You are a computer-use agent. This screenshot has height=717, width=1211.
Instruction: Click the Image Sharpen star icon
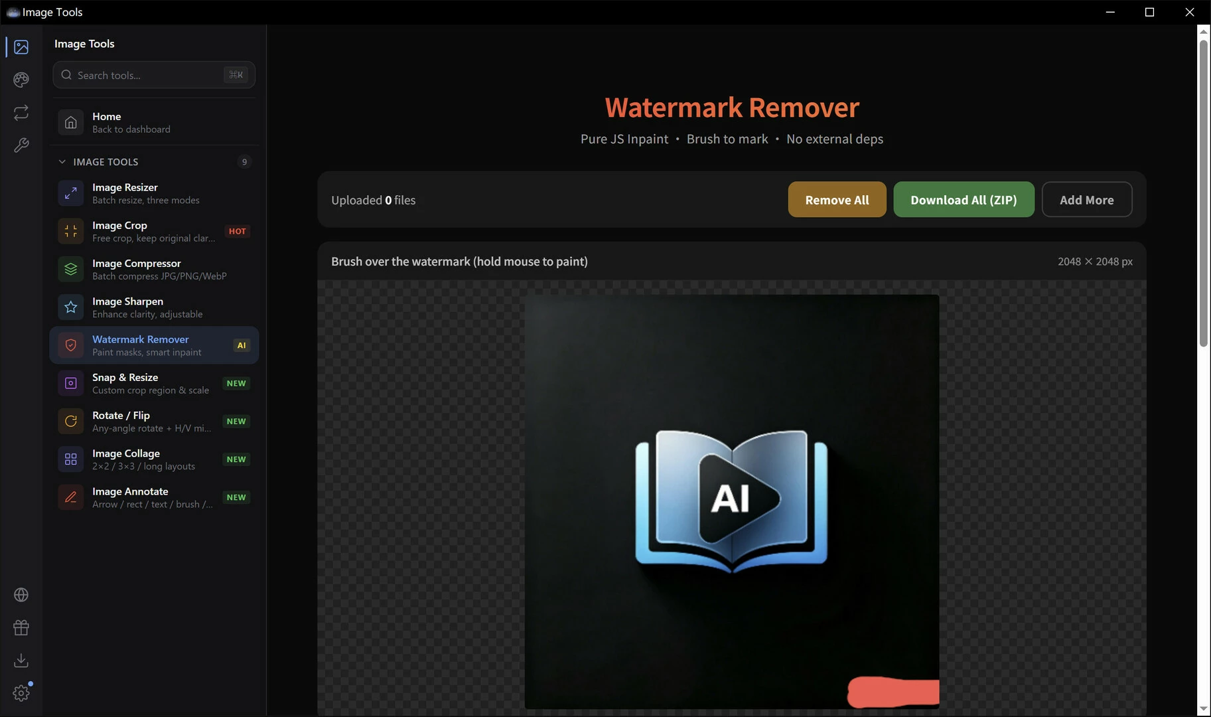click(x=70, y=307)
